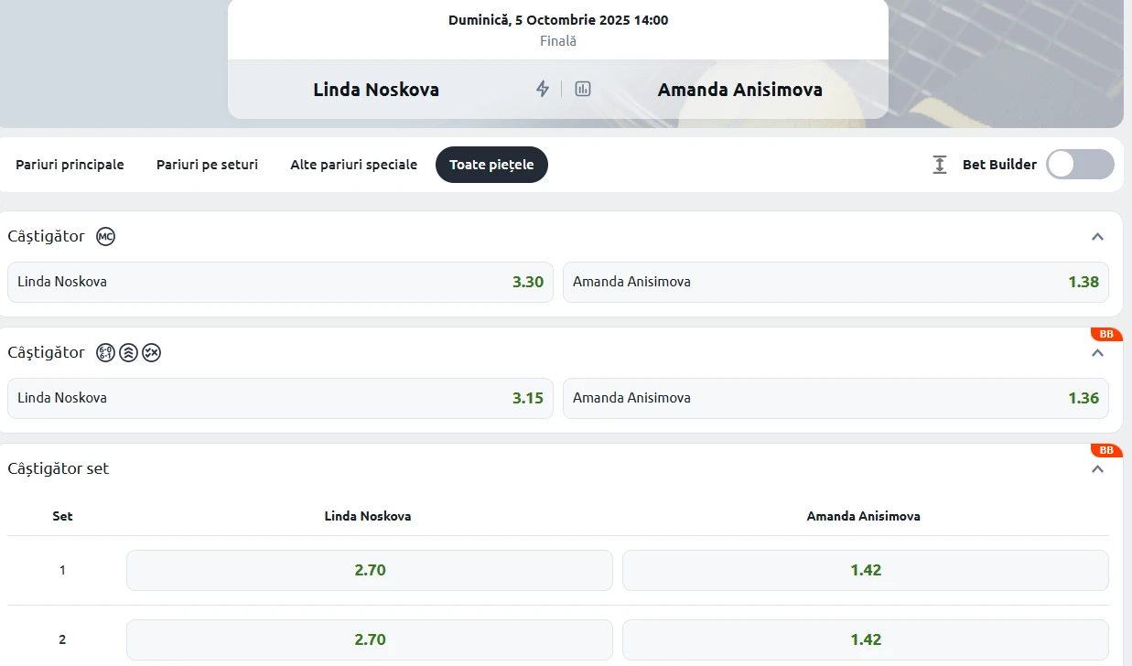Click the collapse-all markets icon beside Bet Builder
Image resolution: width=1132 pixels, height=666 pixels.
click(940, 165)
